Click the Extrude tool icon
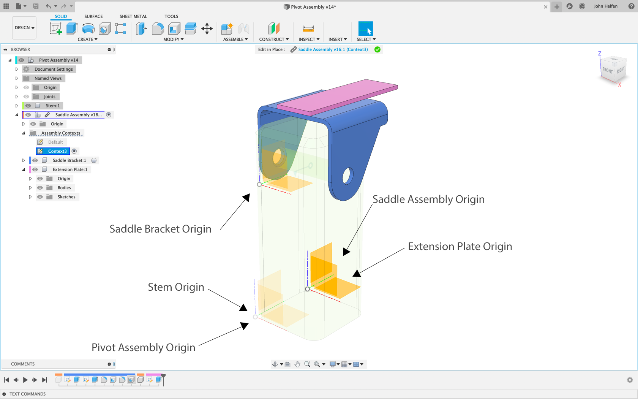The height and width of the screenshot is (399, 638). pos(72,28)
